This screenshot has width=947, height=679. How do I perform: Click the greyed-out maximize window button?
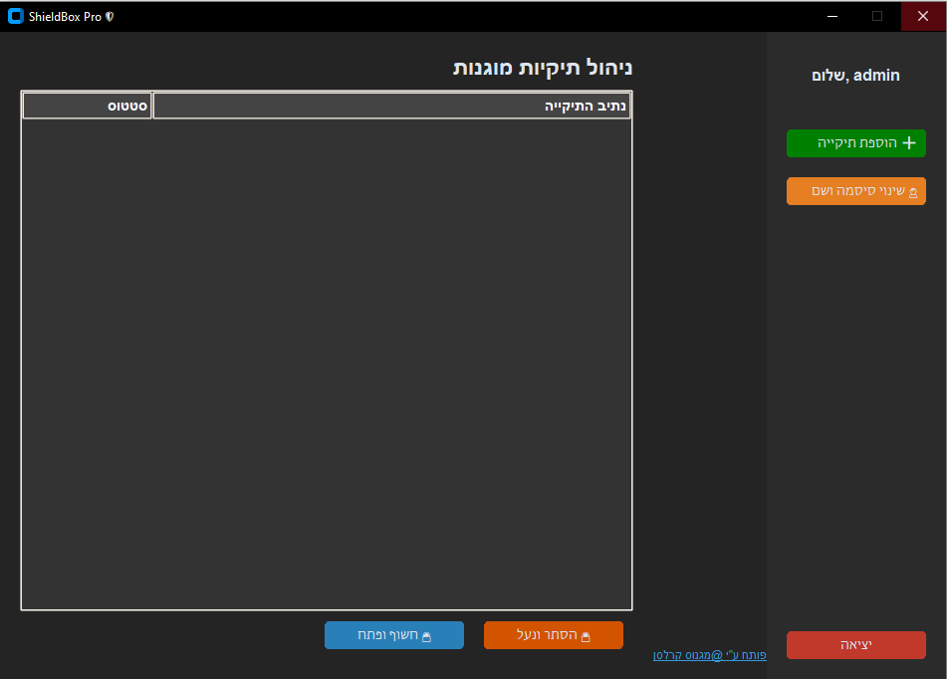point(877,16)
